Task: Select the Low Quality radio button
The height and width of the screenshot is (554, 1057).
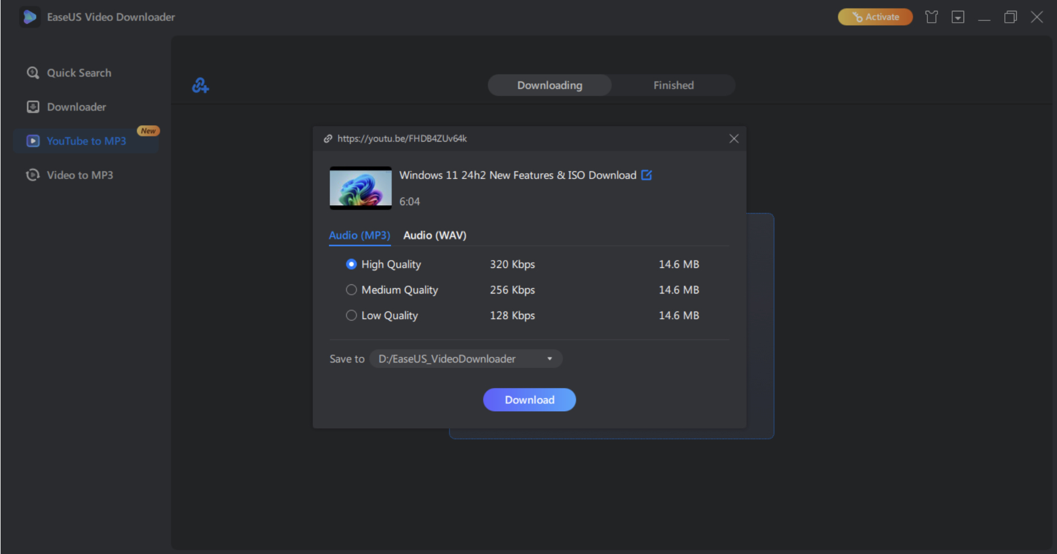Action: 351,316
